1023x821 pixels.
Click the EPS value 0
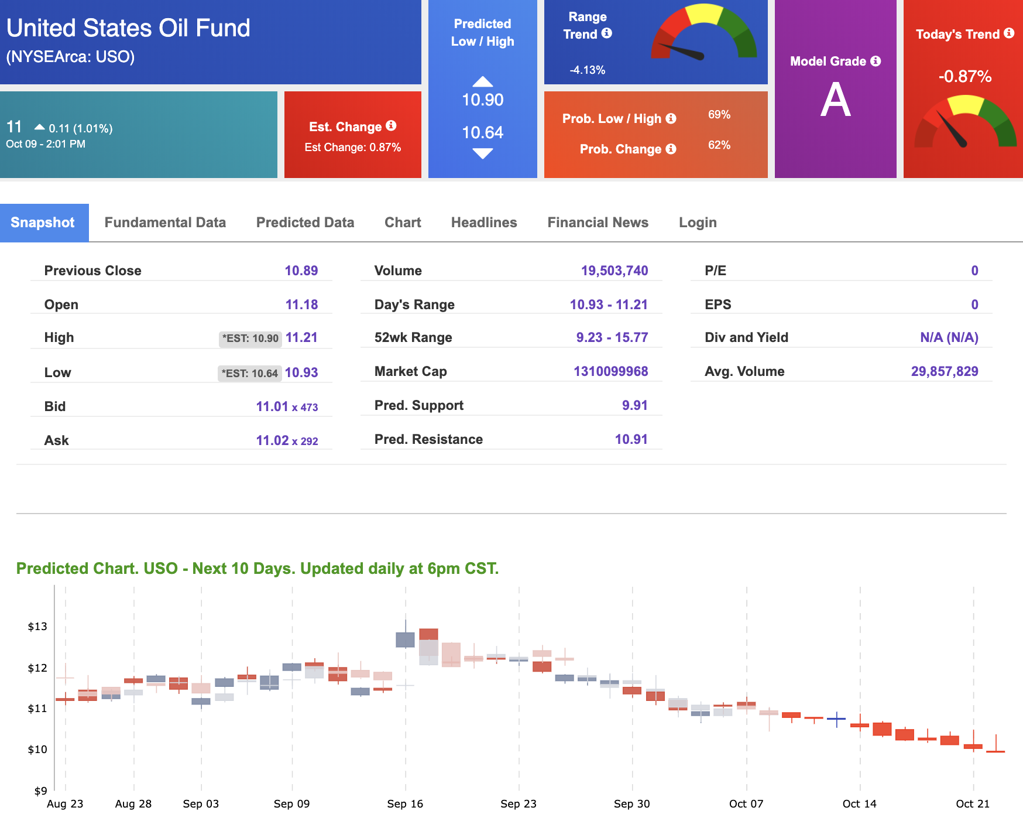point(975,305)
